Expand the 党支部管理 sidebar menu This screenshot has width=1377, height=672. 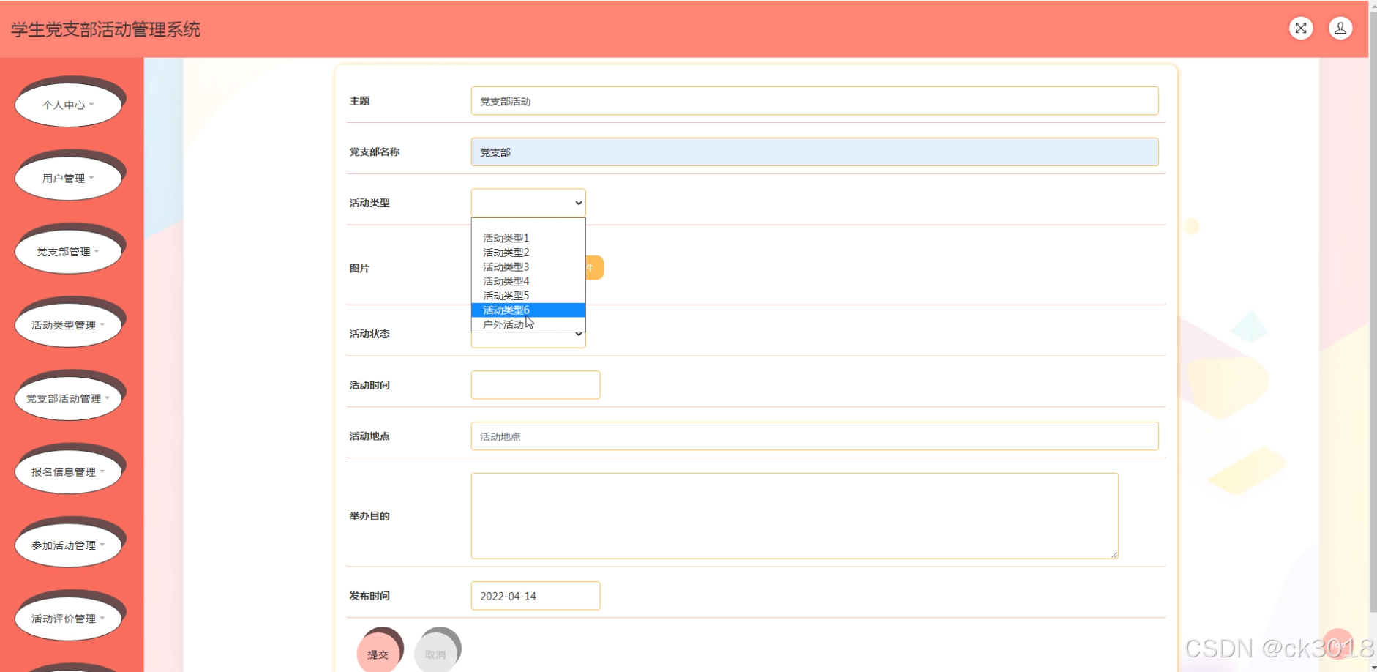pos(68,252)
